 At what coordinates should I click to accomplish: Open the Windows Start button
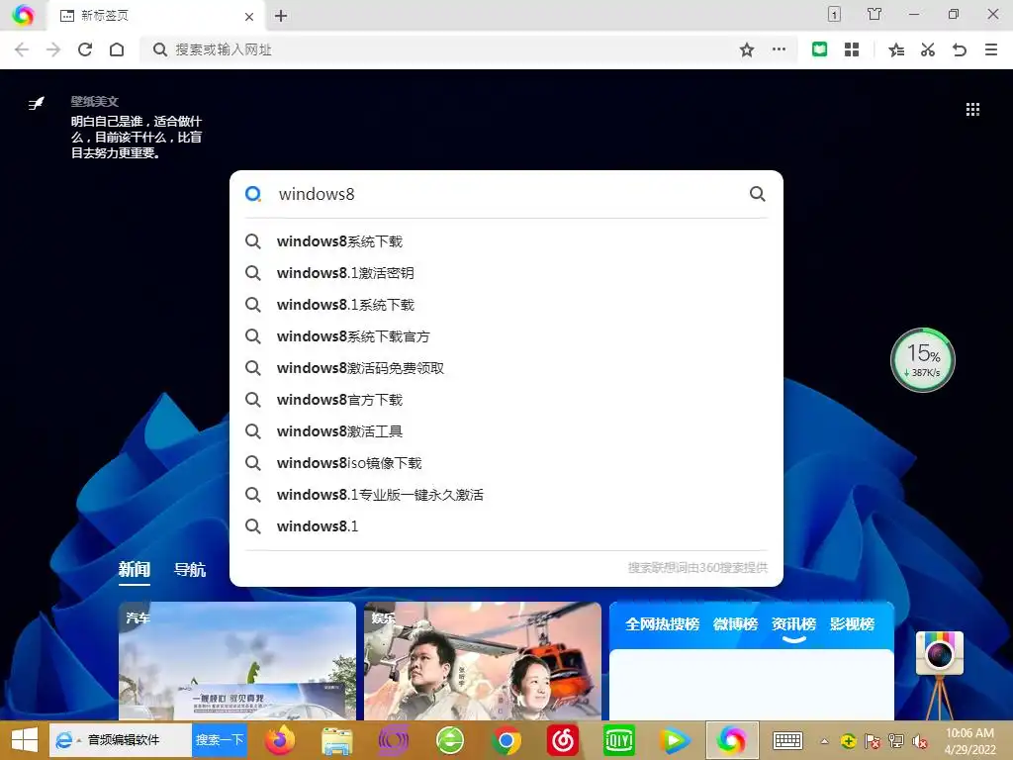tap(25, 740)
